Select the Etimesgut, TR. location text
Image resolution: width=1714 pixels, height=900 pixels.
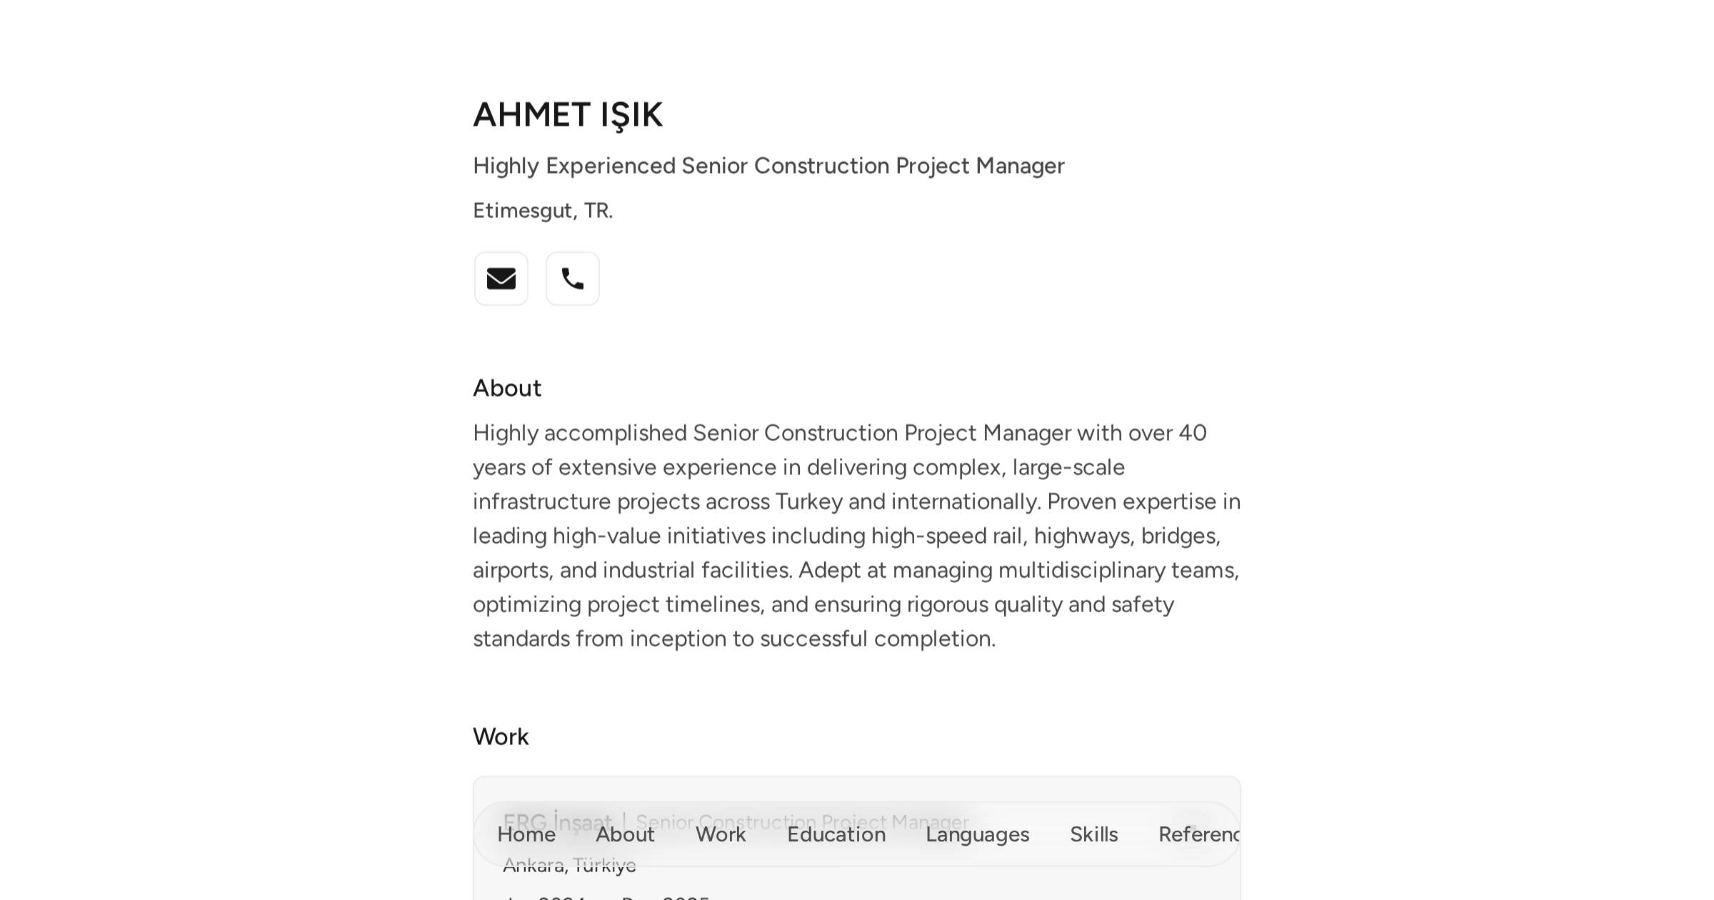point(543,211)
